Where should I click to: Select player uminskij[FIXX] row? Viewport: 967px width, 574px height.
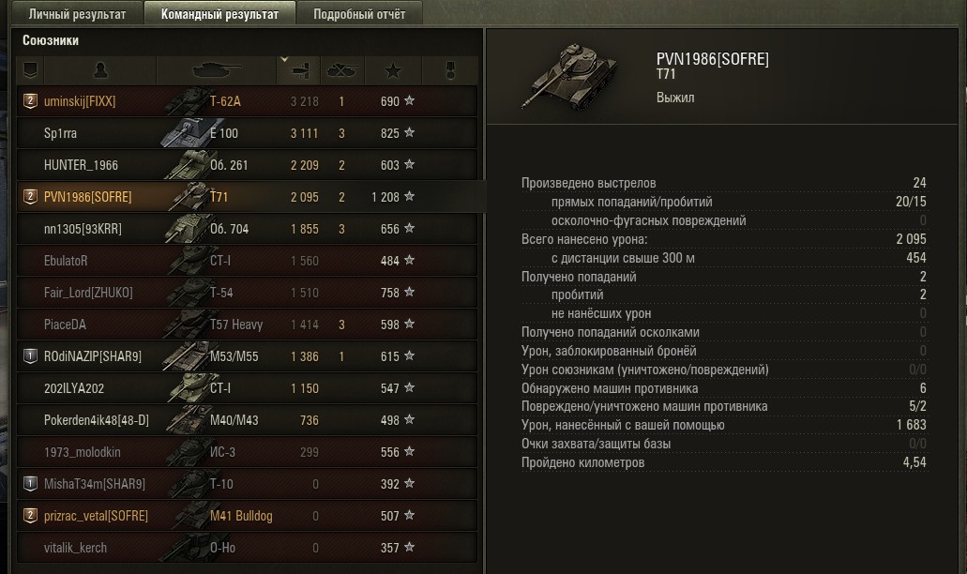click(247, 101)
